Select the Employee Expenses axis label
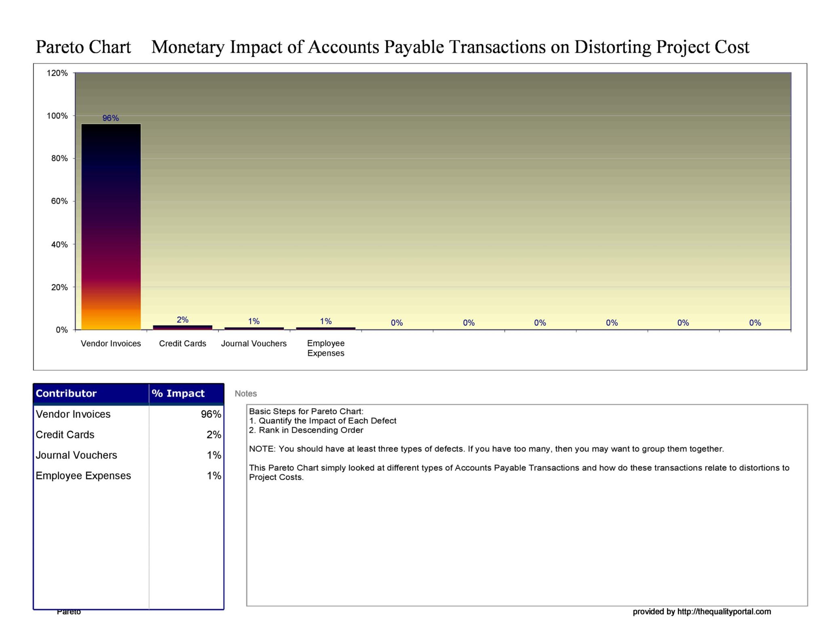The width and height of the screenshot is (828, 630). [x=325, y=348]
